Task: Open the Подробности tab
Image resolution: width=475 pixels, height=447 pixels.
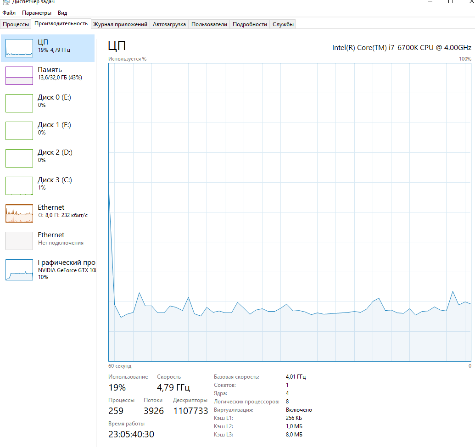Action: [x=250, y=24]
